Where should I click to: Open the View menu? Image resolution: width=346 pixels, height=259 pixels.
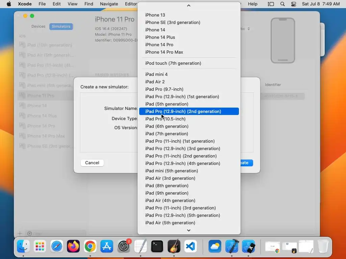tap(72, 4)
